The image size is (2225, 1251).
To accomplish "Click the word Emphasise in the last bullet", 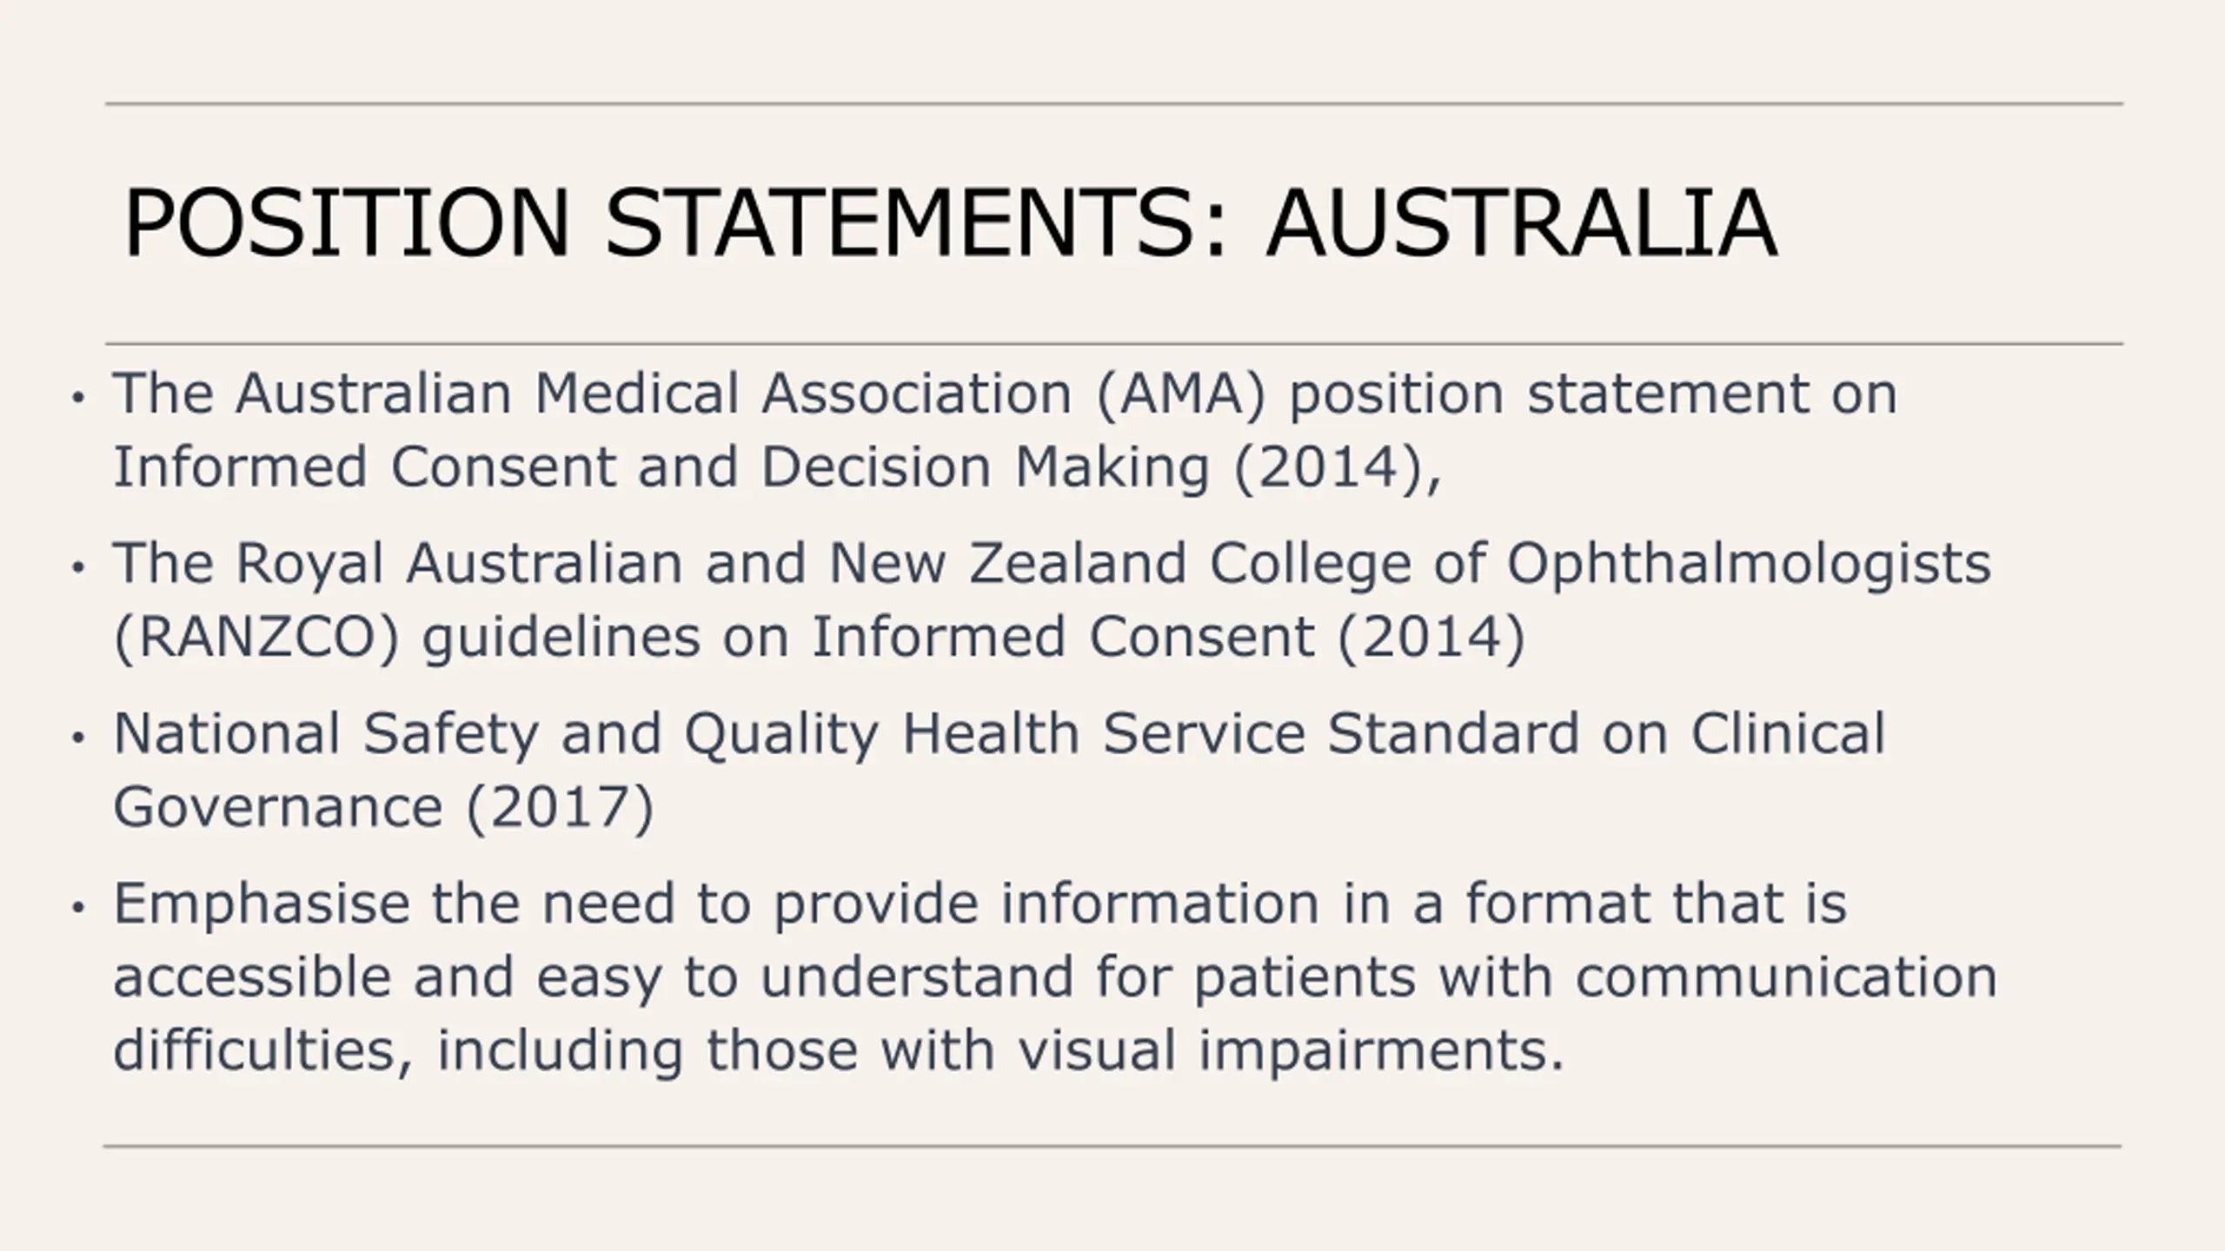I will (x=262, y=903).
